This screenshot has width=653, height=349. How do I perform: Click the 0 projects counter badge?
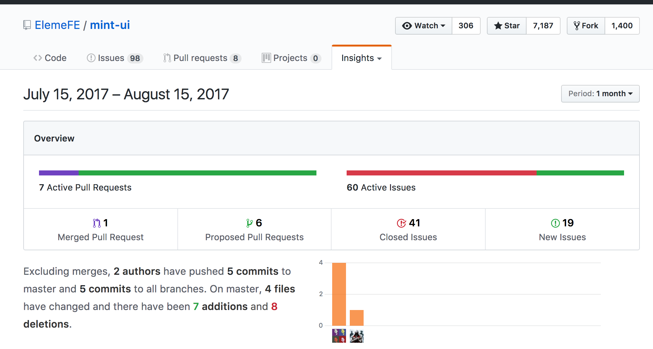coord(315,58)
